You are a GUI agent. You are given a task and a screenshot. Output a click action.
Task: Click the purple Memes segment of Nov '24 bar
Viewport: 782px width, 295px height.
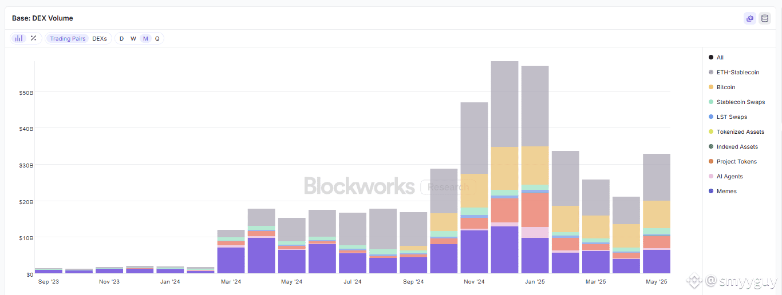click(474, 252)
